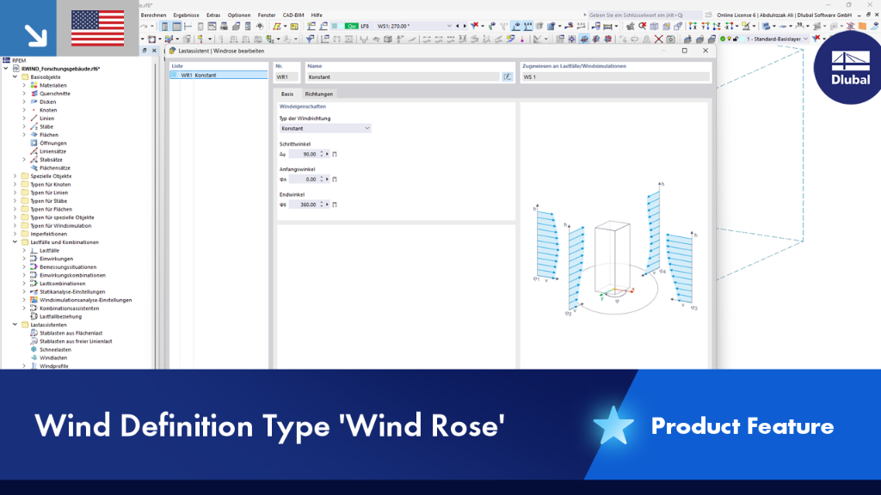Click the Anfangswinkel value field 0.00
The image size is (881, 495).
pyautogui.click(x=304, y=179)
